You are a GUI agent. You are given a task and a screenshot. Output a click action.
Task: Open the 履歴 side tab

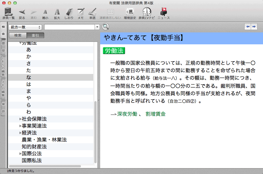pyautogui.click(x=3, y=47)
